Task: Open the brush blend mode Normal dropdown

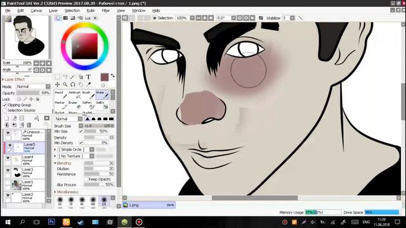Action: 69,119
